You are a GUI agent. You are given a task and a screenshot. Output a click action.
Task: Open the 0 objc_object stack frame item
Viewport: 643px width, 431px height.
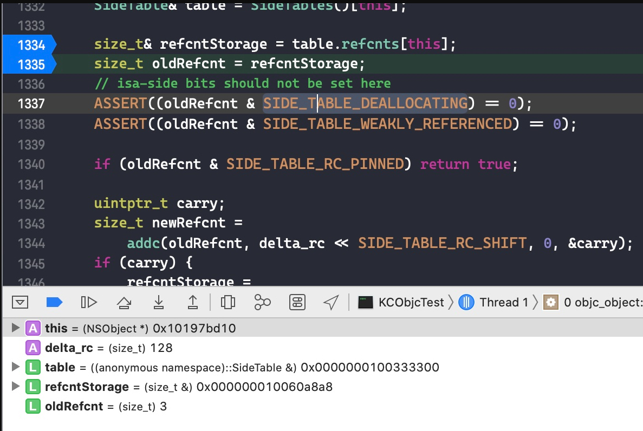coord(592,302)
